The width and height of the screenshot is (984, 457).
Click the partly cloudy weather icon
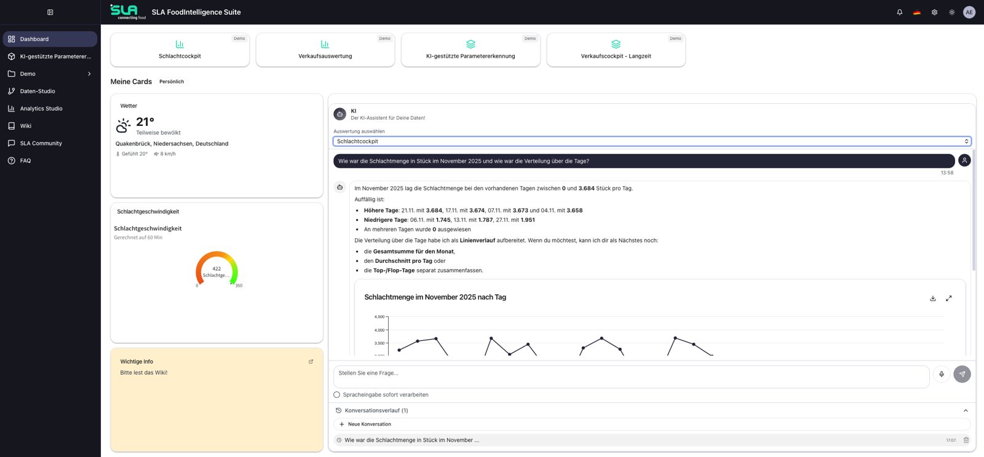pyautogui.click(x=123, y=126)
